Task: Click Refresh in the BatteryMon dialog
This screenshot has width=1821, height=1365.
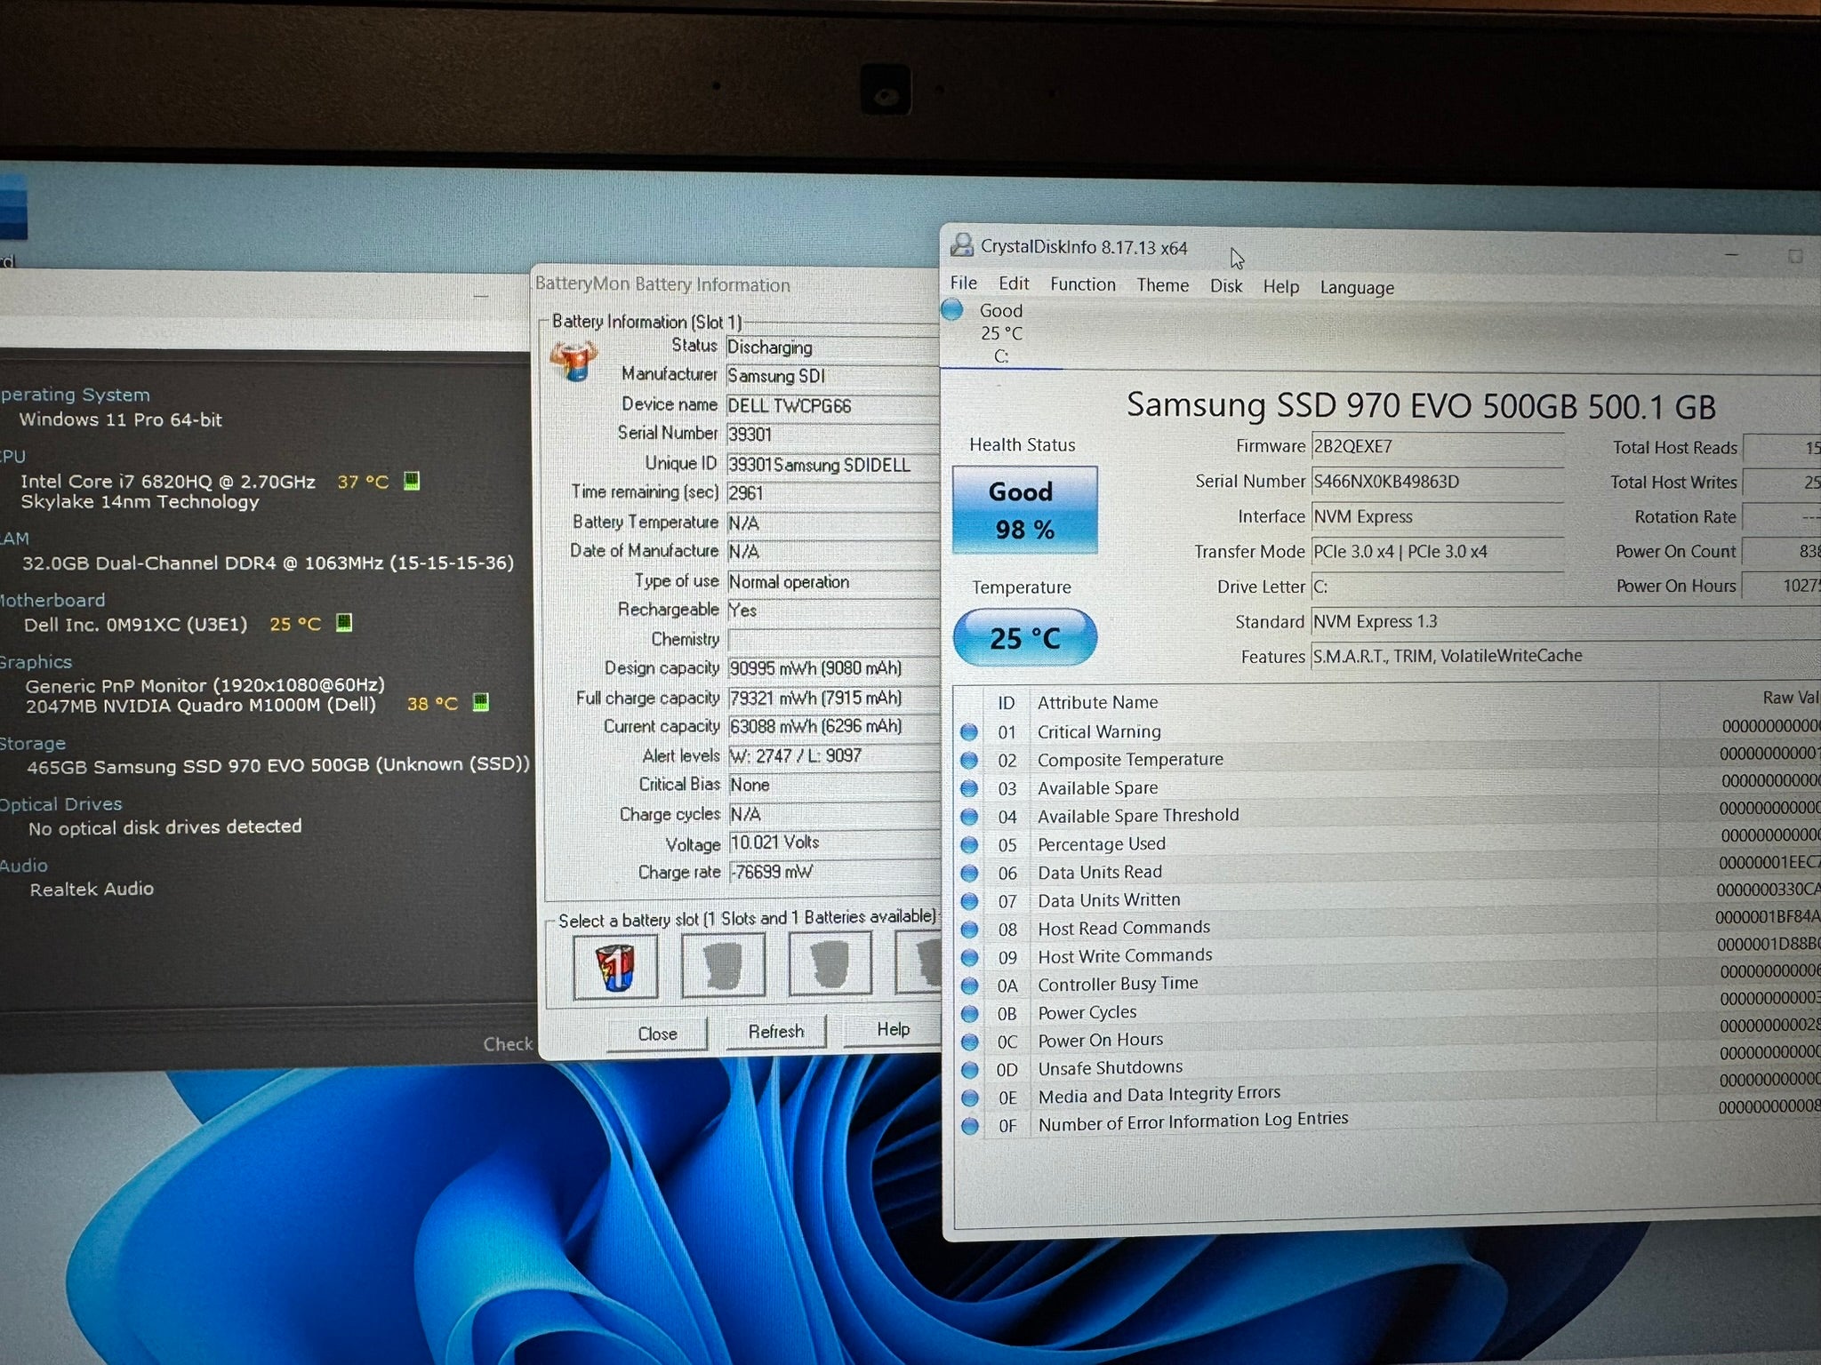Action: tap(775, 1031)
